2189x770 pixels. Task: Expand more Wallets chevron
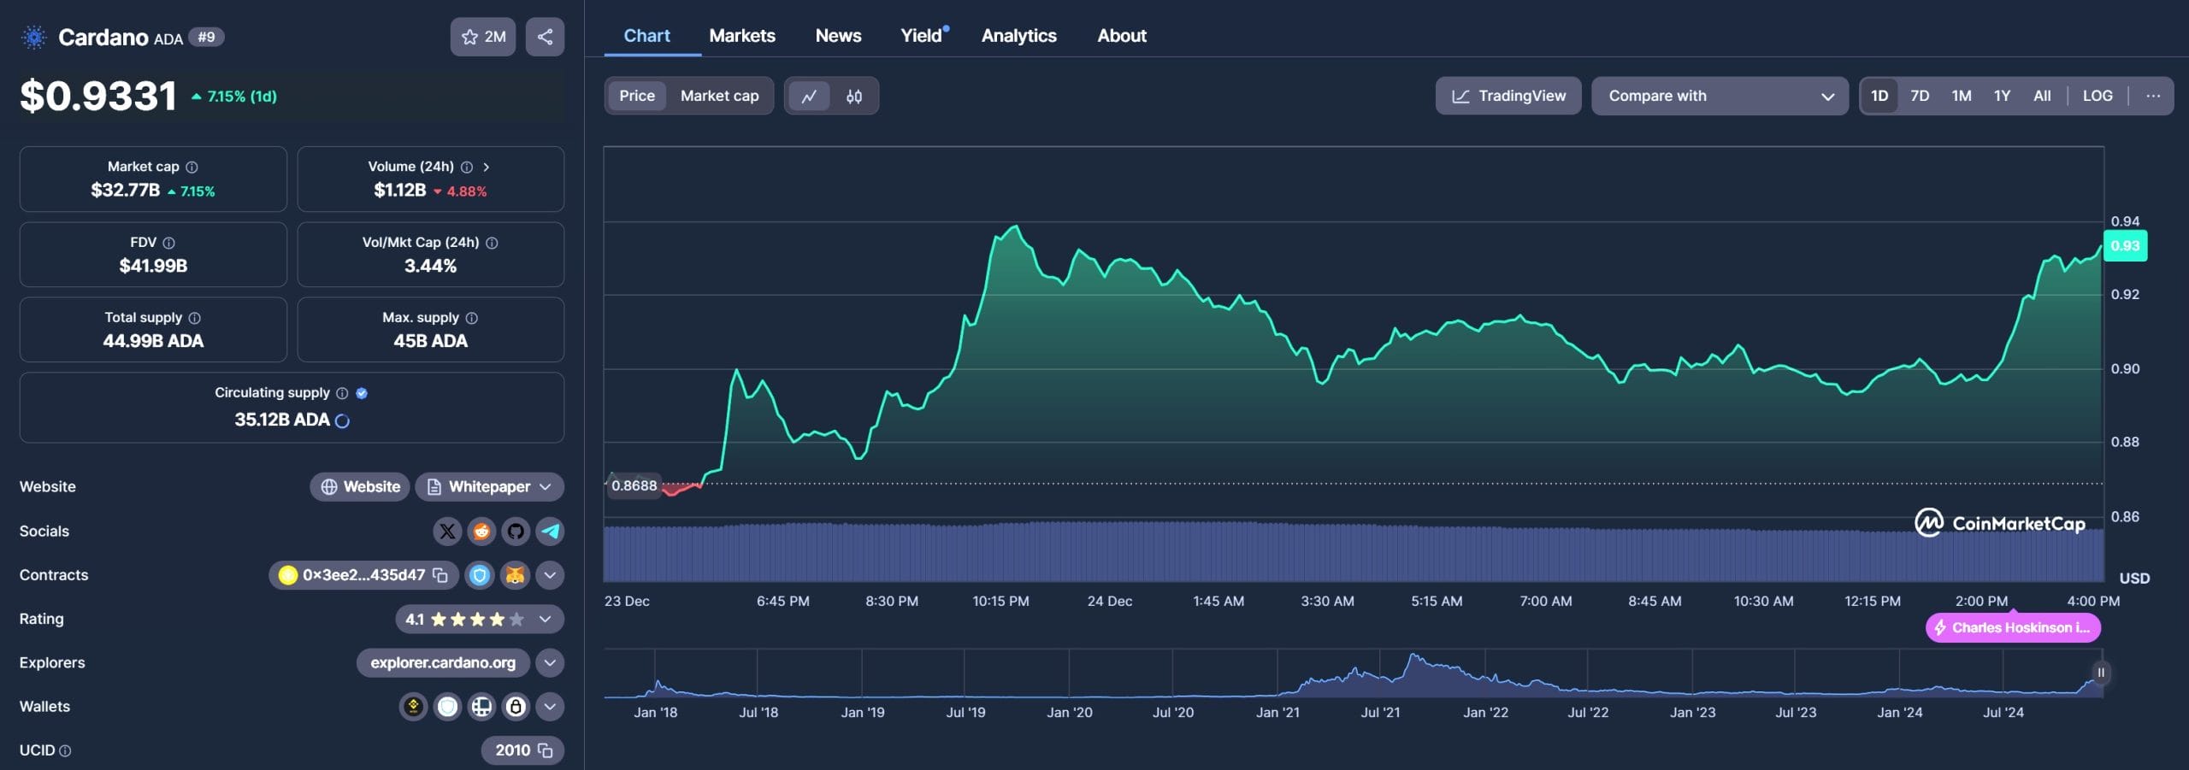(x=550, y=707)
